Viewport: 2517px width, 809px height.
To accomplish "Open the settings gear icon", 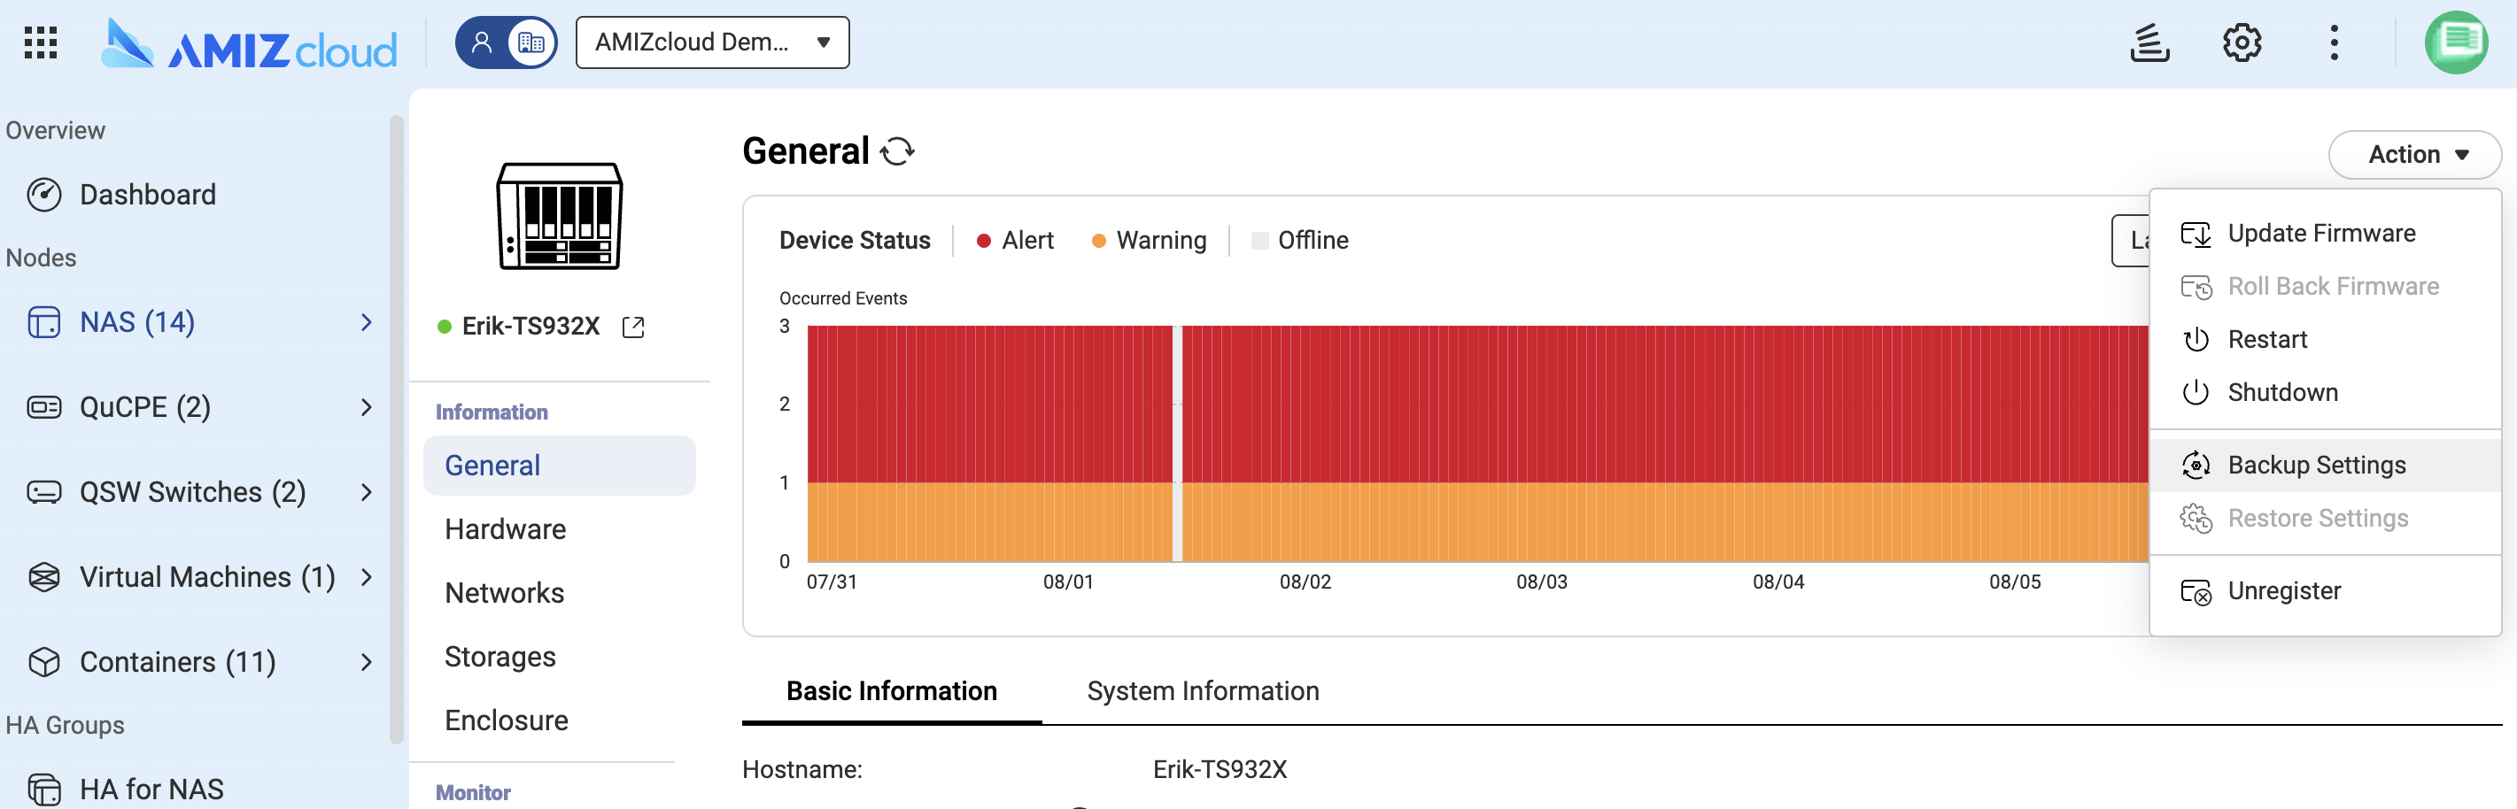I will pyautogui.click(x=2242, y=43).
